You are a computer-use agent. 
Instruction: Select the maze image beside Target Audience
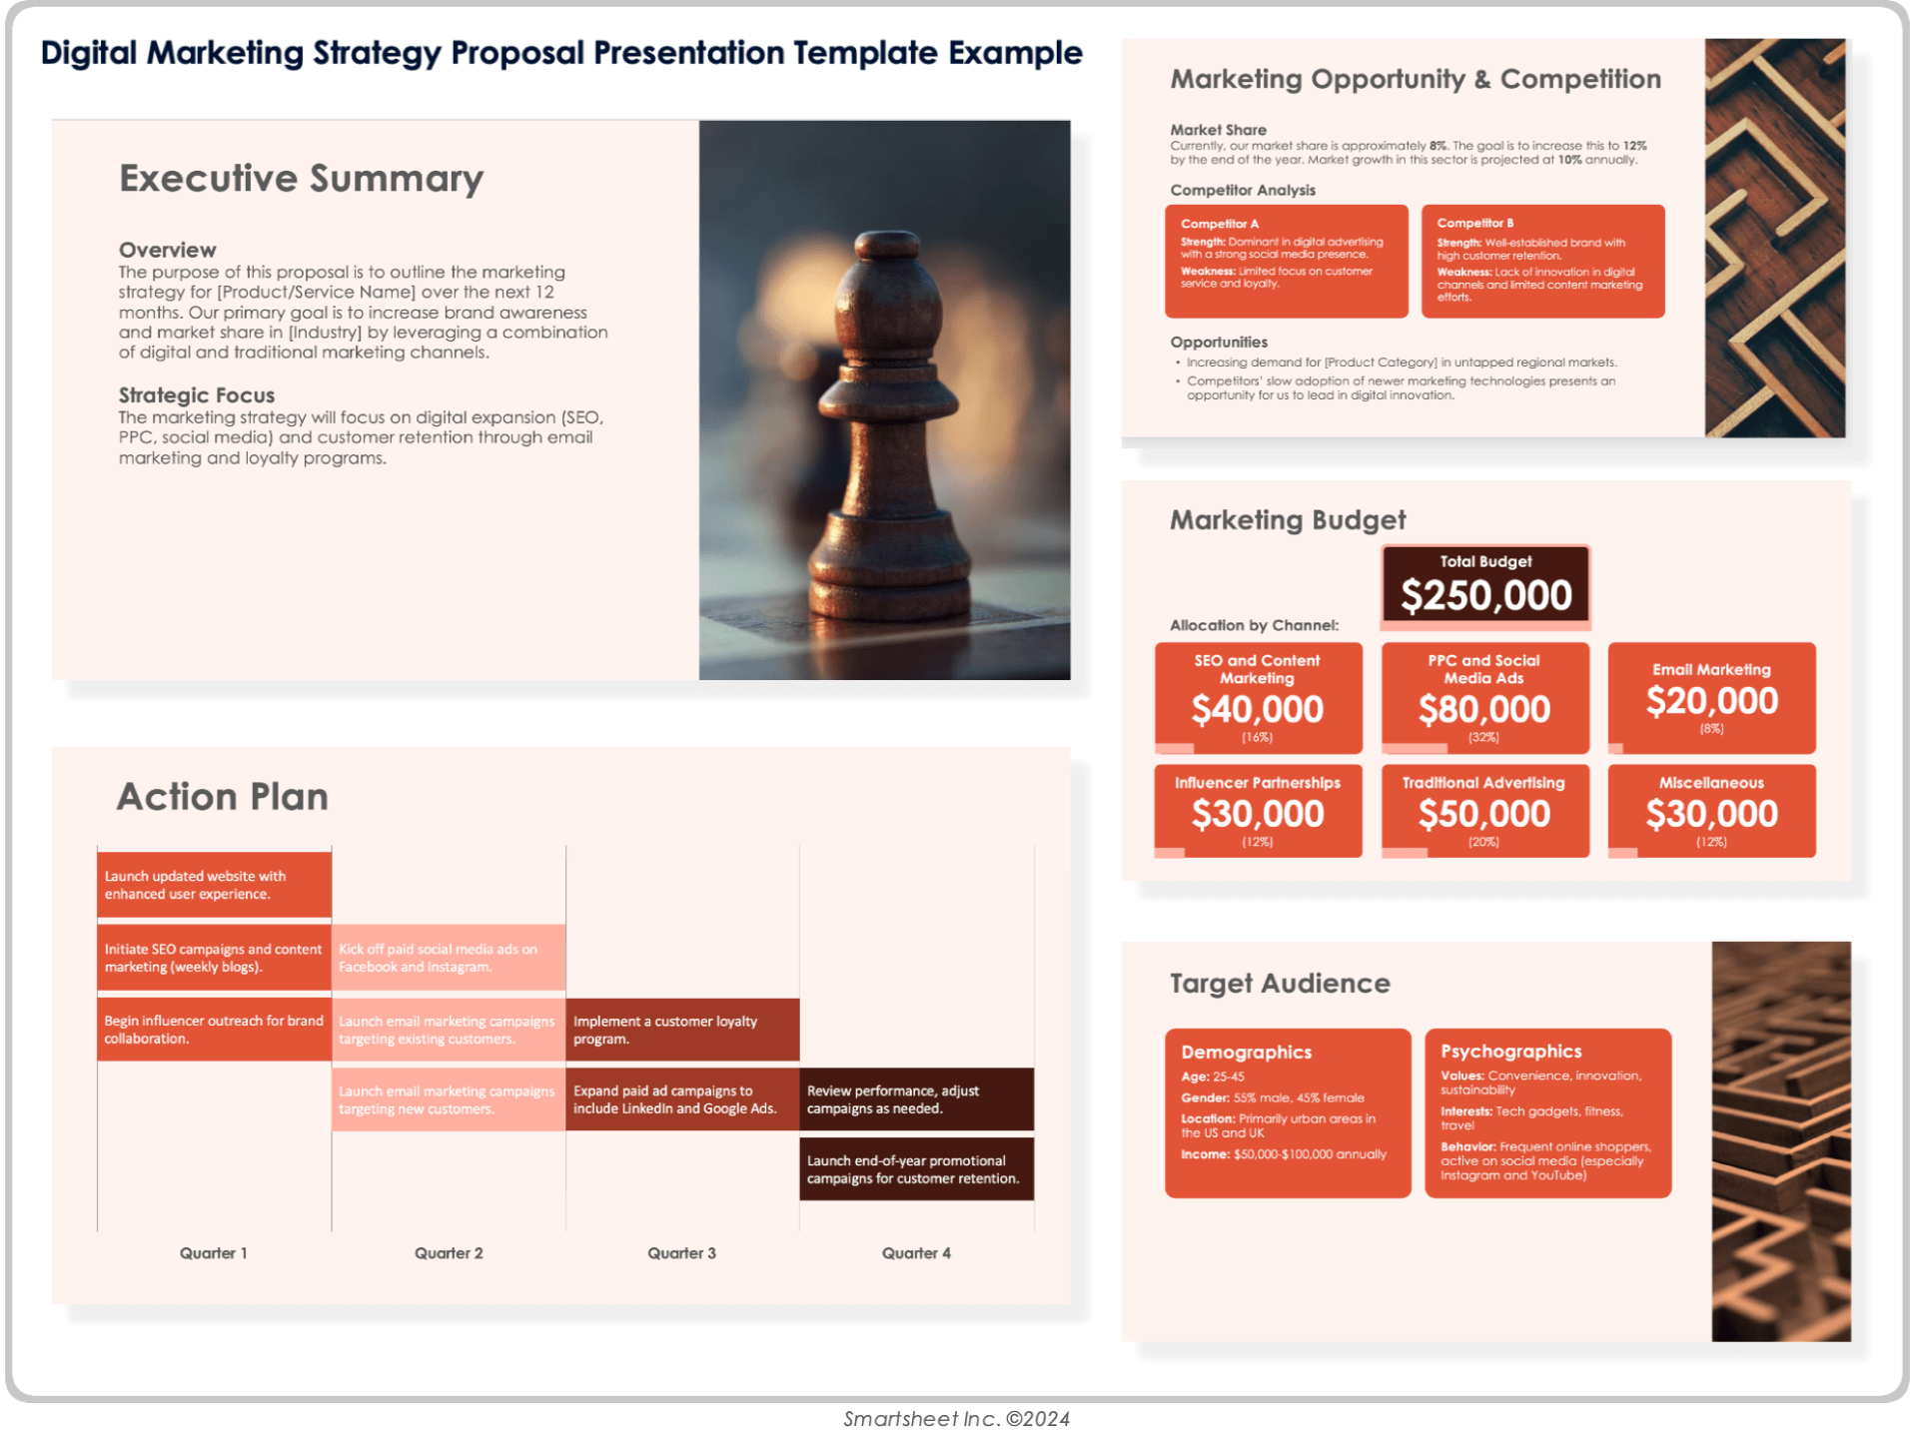click(1781, 1141)
